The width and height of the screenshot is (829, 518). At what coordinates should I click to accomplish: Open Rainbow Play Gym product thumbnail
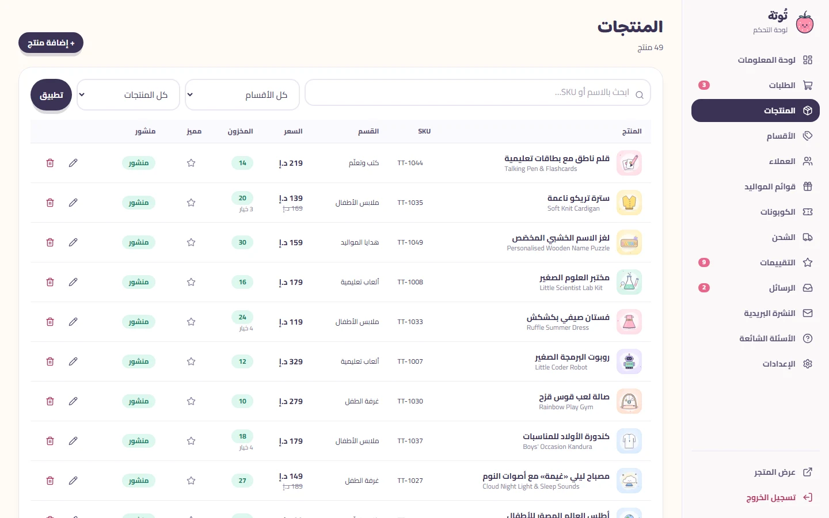tap(629, 401)
